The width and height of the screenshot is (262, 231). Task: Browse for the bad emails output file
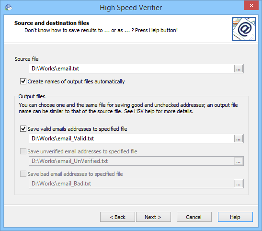[238, 184]
